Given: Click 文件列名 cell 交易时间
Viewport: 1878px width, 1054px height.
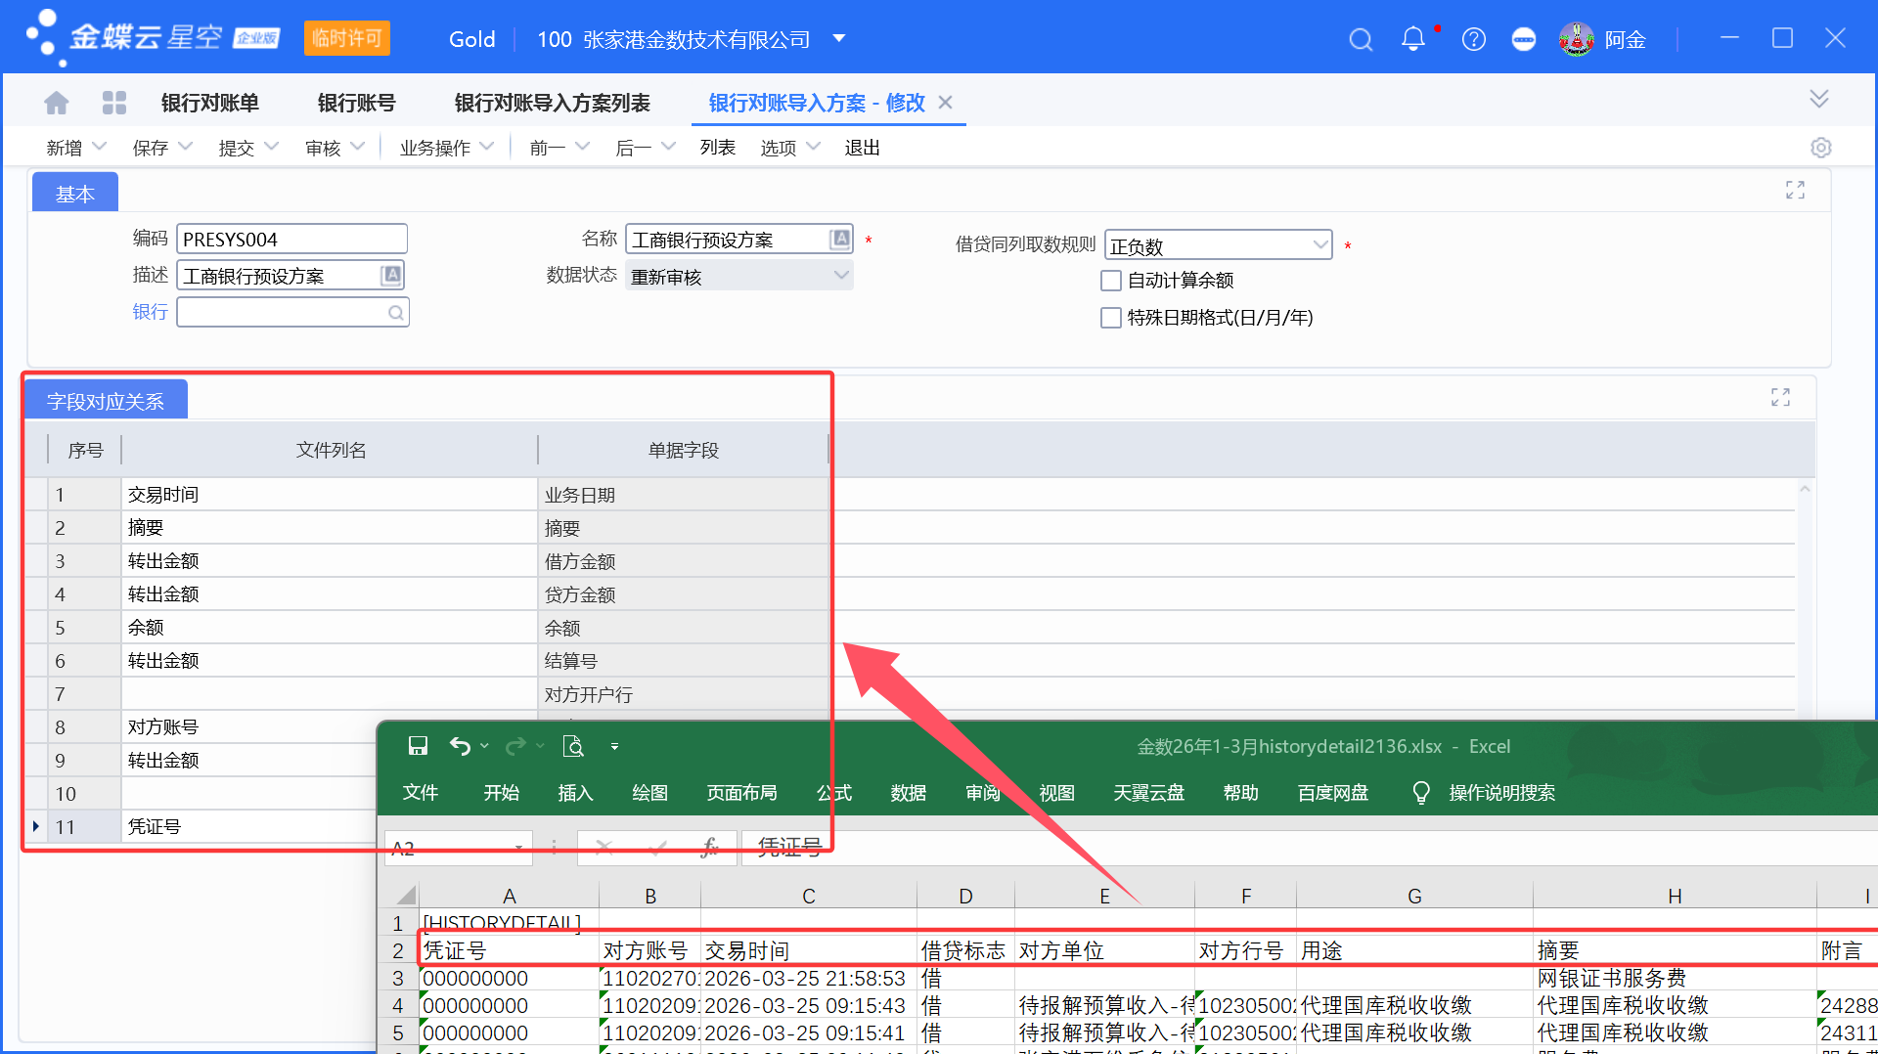Looking at the screenshot, I should (x=330, y=495).
